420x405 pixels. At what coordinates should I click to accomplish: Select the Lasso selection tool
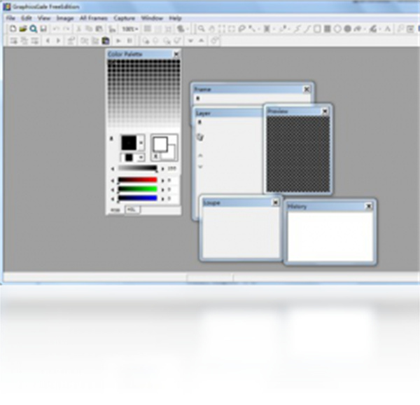(241, 29)
